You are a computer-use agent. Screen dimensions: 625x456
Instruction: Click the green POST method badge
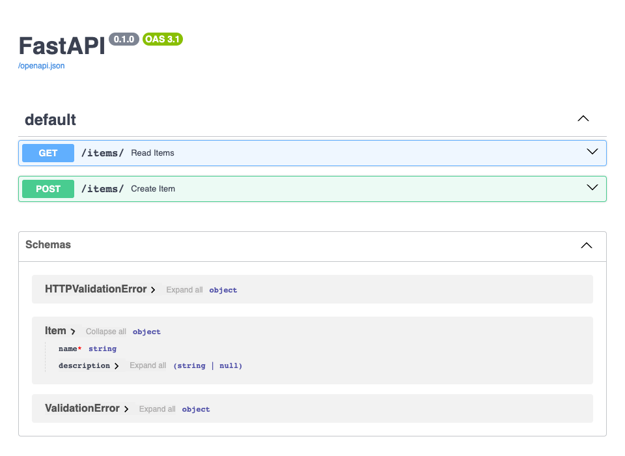click(x=48, y=188)
